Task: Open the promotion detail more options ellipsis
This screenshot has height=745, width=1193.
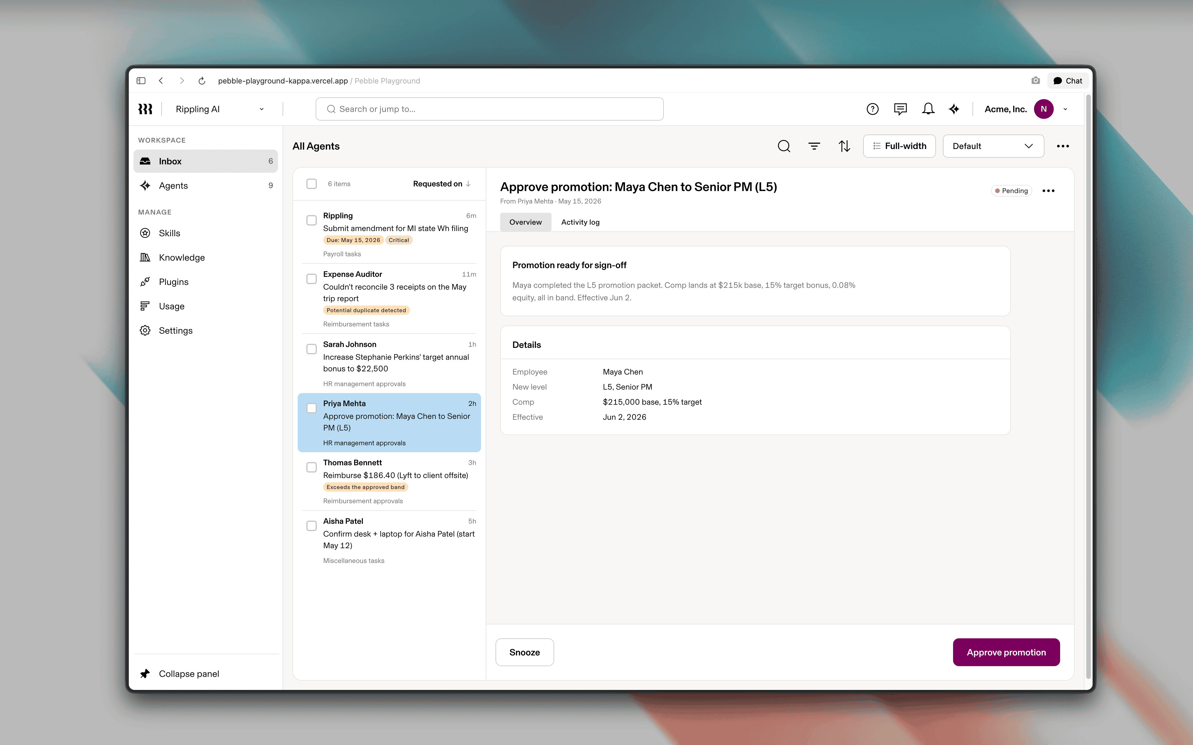Action: click(x=1049, y=191)
